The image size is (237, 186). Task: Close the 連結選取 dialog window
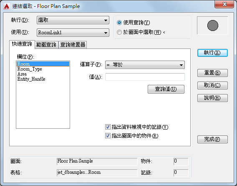[224, 4]
